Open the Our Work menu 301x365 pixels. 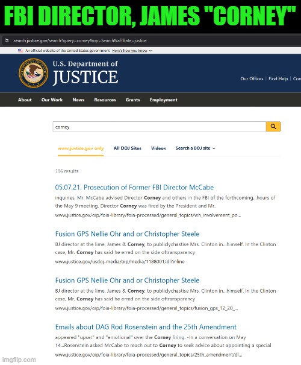[x=52, y=100]
